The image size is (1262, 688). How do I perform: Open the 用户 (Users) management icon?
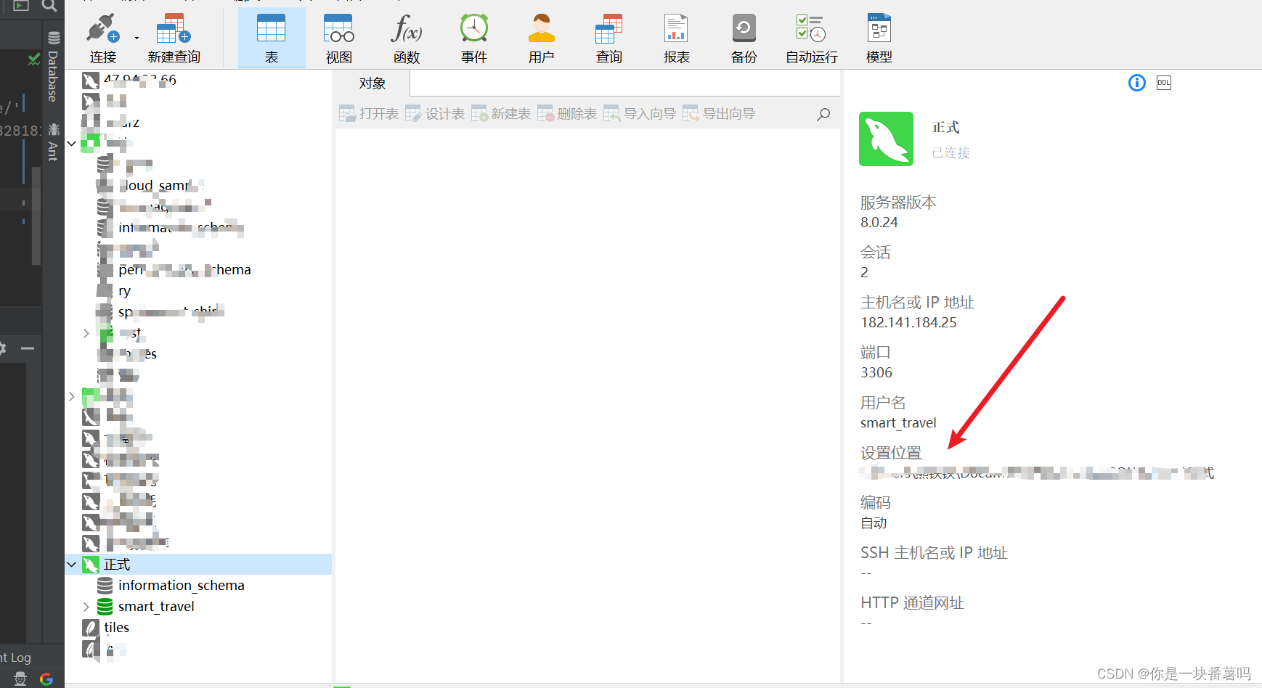pos(541,36)
